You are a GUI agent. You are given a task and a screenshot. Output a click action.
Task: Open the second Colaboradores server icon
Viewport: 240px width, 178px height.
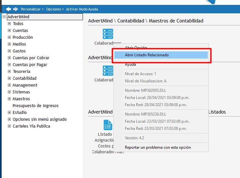coord(108,71)
